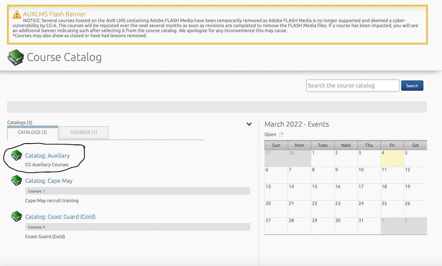The width and height of the screenshot is (442, 266).
Task: Click the book icon beside Catalog: Auxiliary
Action: click(x=17, y=156)
